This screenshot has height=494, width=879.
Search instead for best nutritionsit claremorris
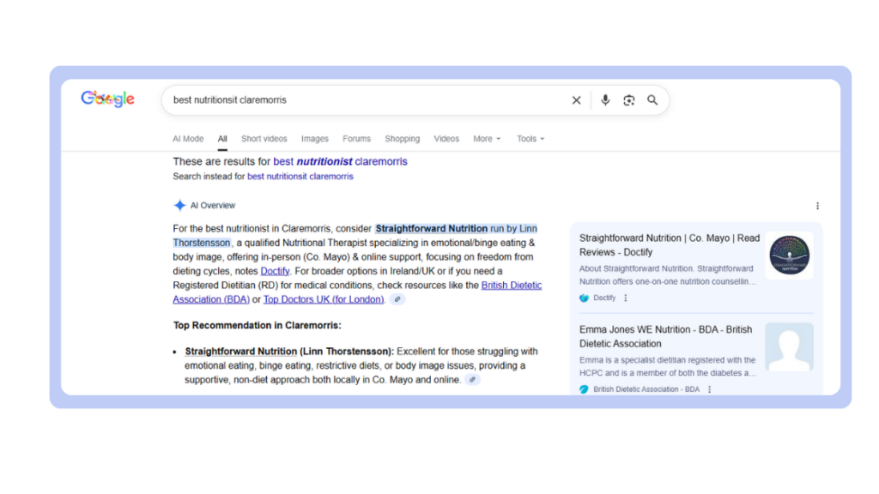point(300,177)
